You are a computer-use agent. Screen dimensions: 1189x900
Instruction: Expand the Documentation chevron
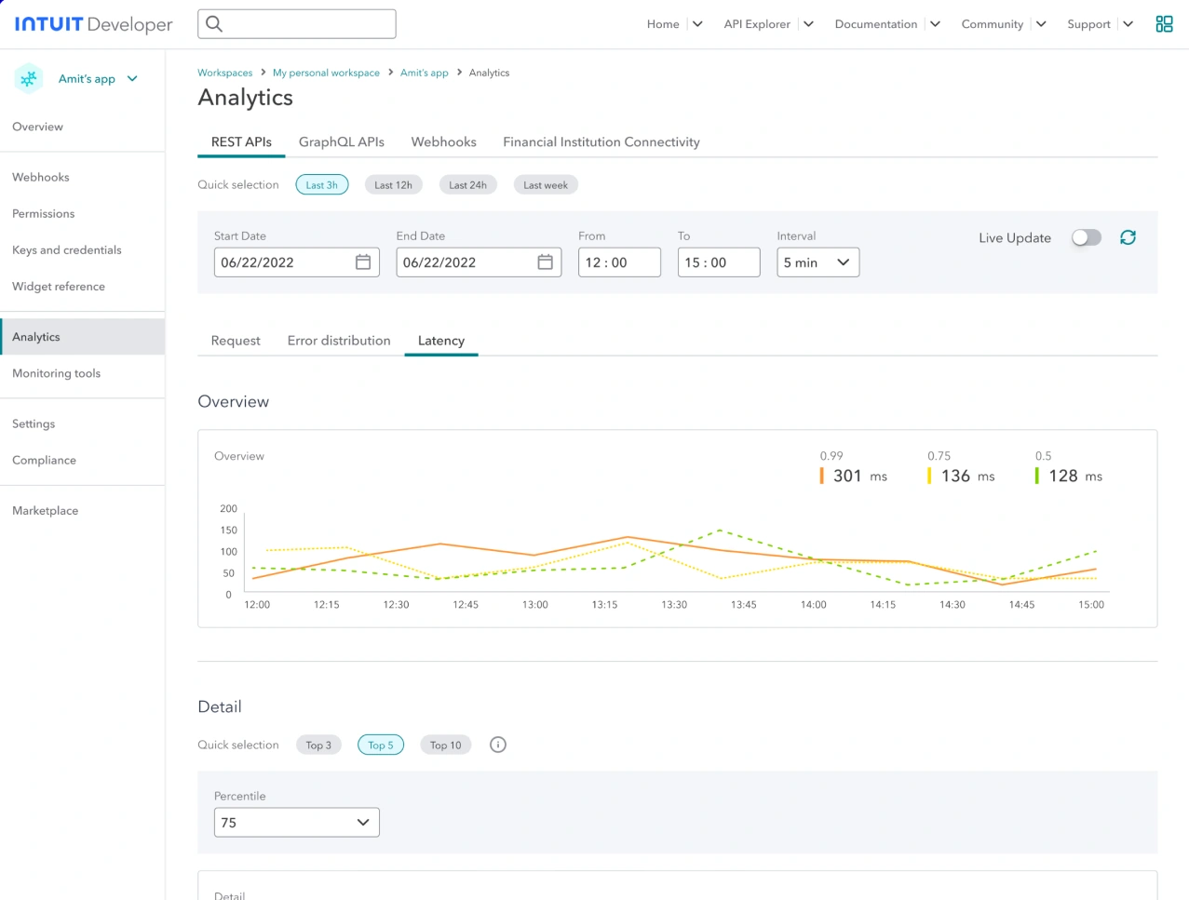click(935, 24)
